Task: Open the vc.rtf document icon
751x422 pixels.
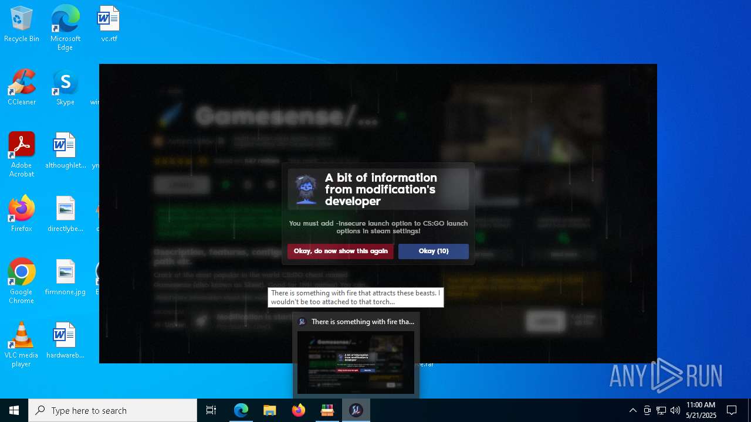Action: pos(109,25)
